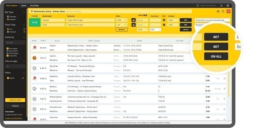Enable the Show popups checkbox

8,53
